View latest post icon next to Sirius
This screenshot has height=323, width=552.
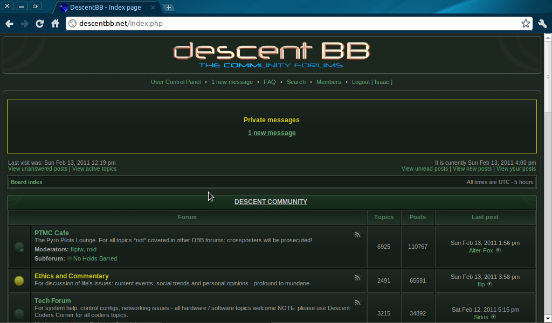[493, 317]
